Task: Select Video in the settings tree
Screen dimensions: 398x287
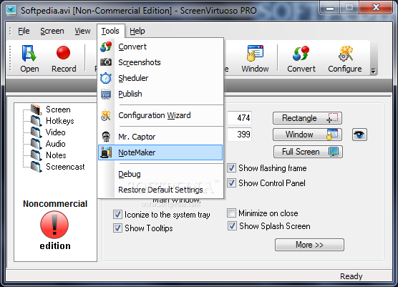Action: (56, 132)
